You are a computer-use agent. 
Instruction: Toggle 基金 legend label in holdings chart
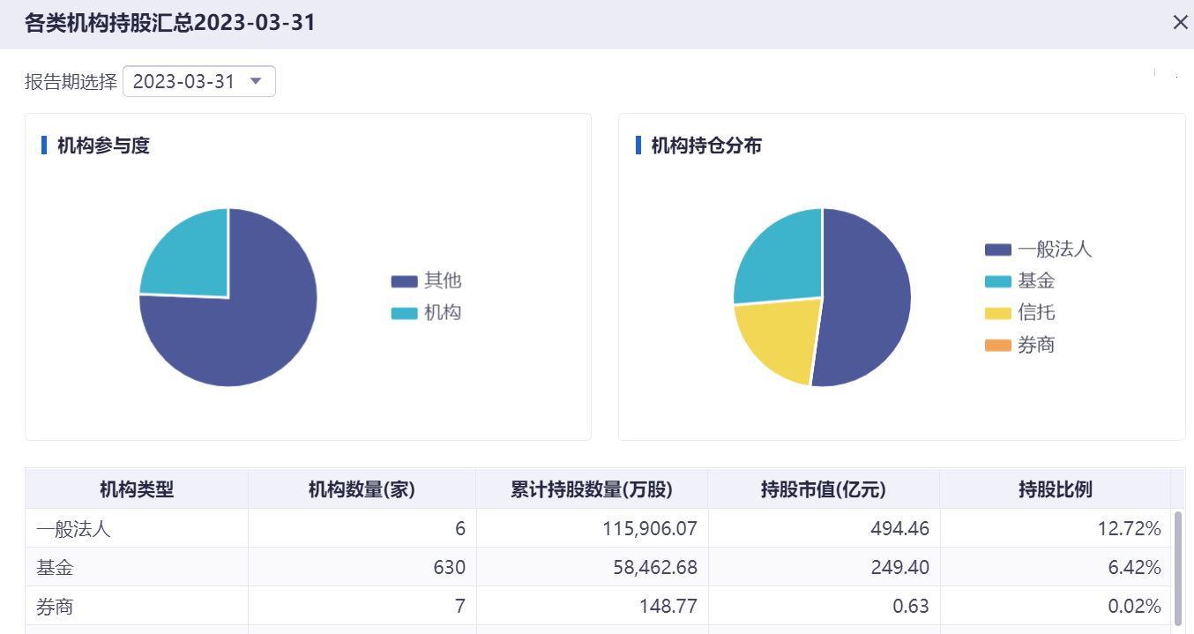tap(1036, 280)
